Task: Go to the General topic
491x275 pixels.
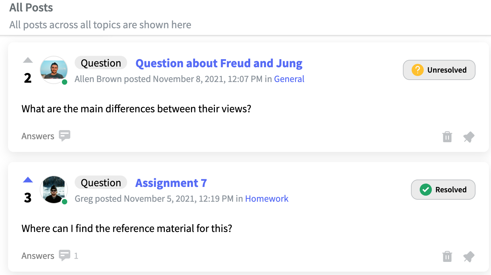Action: tap(289, 79)
